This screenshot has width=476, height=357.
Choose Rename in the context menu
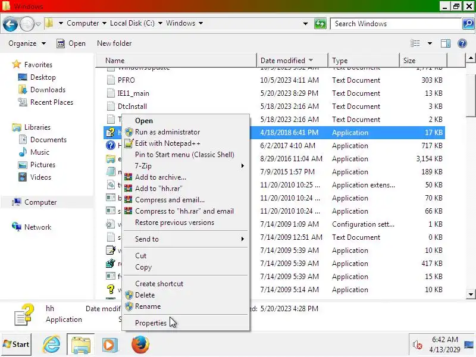tap(186, 306)
